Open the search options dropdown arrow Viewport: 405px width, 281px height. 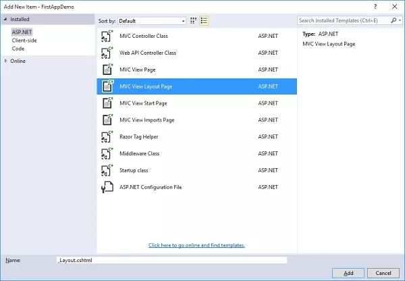(x=400, y=20)
